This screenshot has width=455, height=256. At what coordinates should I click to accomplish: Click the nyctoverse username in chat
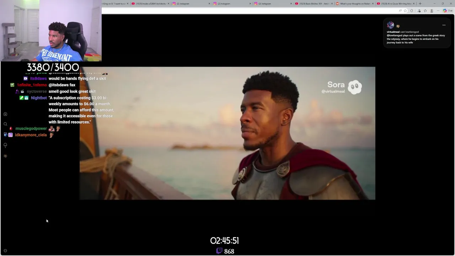click(37, 91)
